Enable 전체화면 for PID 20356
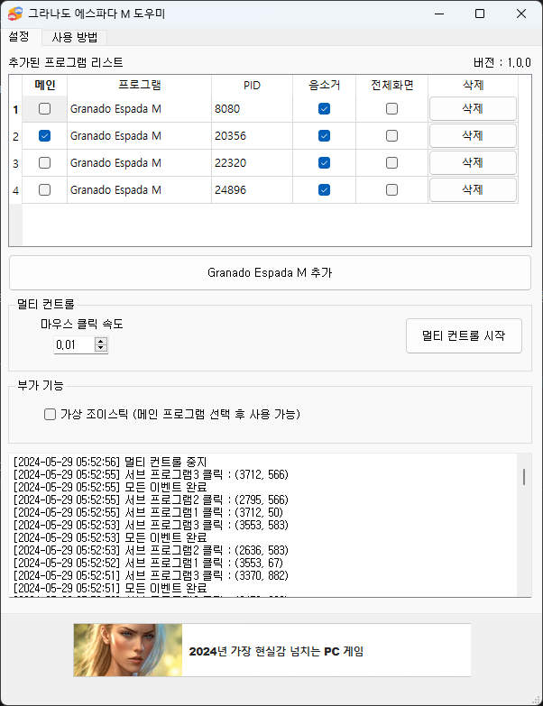This screenshot has width=543, height=706. [x=391, y=135]
